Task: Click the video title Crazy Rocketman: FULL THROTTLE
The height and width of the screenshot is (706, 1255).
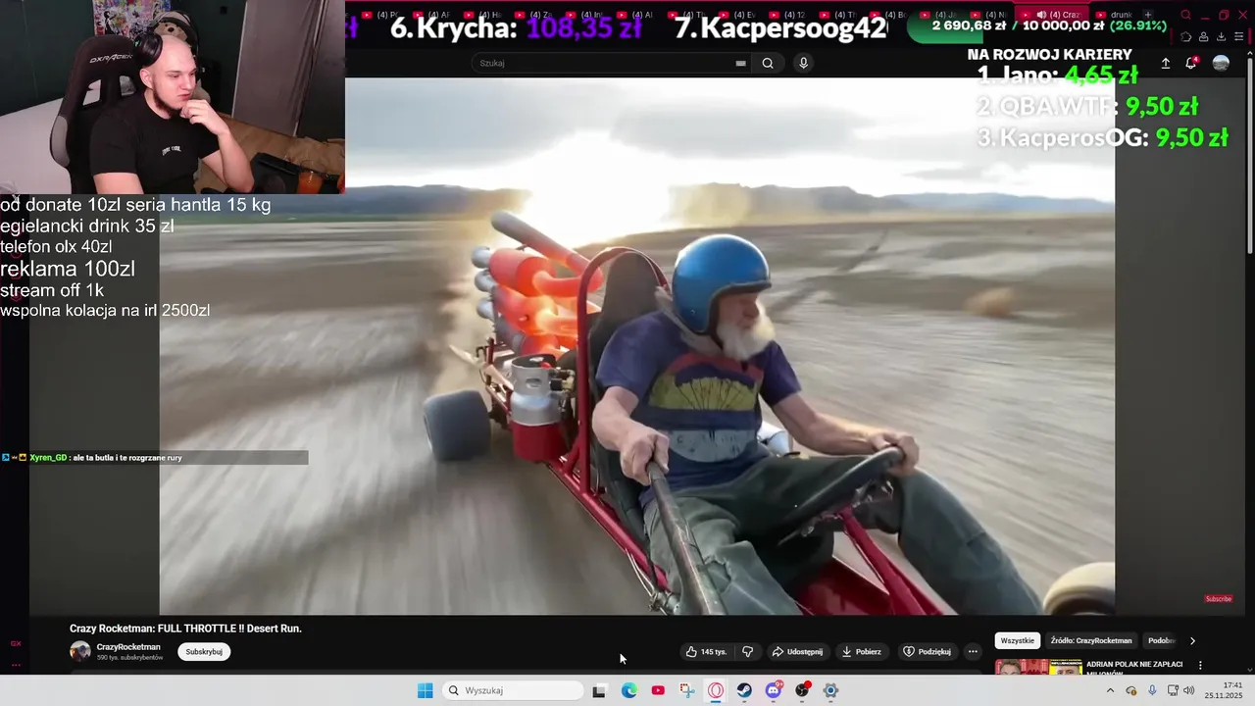Action: (185, 629)
